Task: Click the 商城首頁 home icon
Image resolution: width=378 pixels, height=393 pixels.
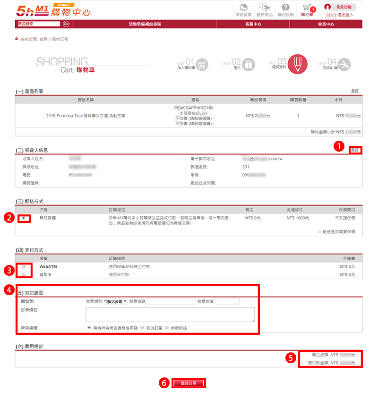Action: 244,8
